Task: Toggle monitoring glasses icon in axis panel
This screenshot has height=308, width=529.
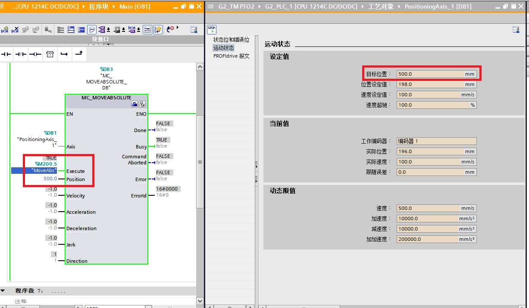Action: (x=211, y=29)
